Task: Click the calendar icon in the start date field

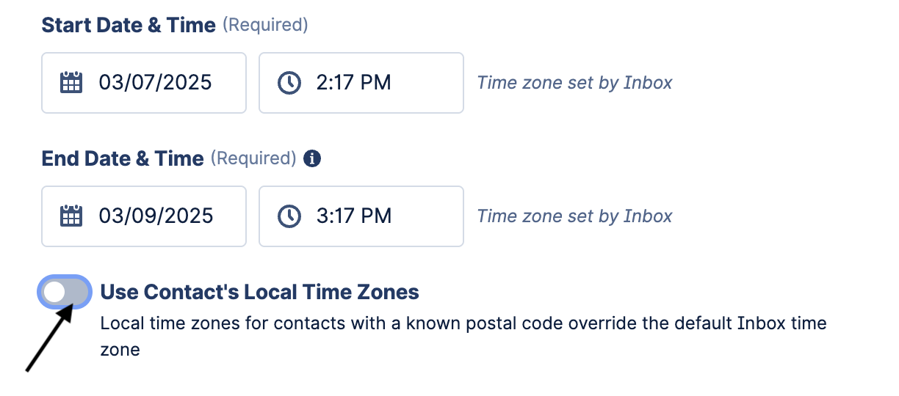Action: 71,82
